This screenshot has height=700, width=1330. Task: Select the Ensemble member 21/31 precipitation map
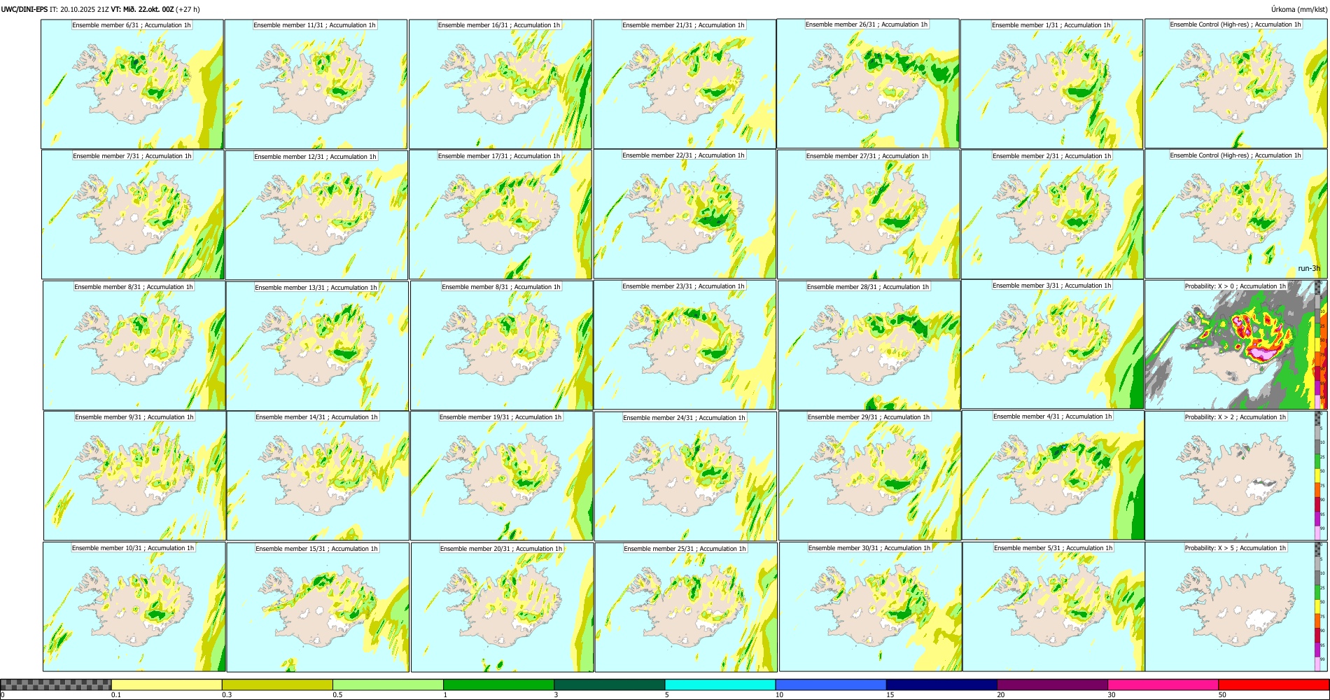pos(685,84)
